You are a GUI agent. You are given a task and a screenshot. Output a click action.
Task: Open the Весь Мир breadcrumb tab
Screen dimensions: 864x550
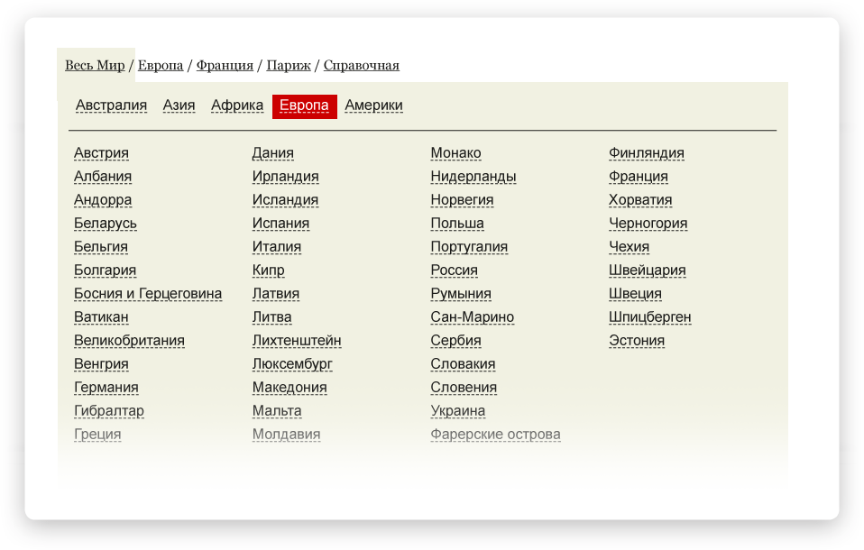tap(95, 66)
